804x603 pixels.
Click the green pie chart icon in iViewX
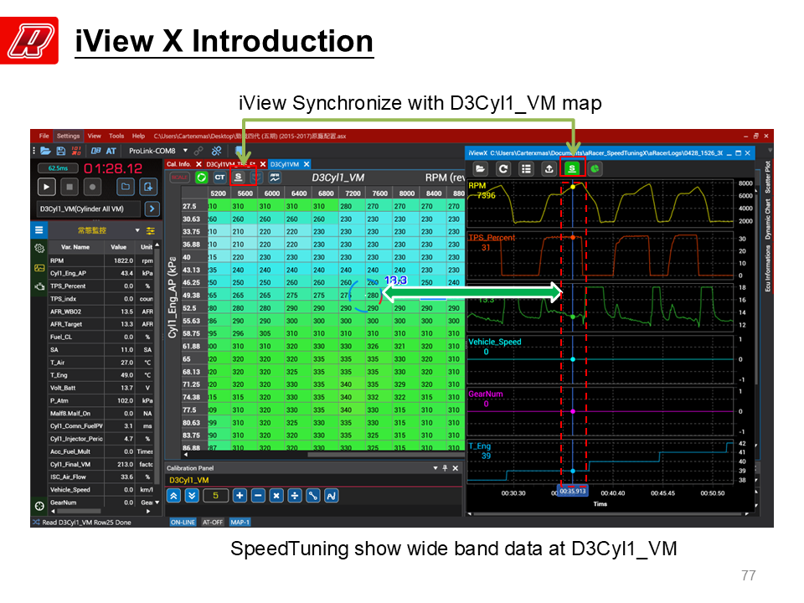pos(595,168)
